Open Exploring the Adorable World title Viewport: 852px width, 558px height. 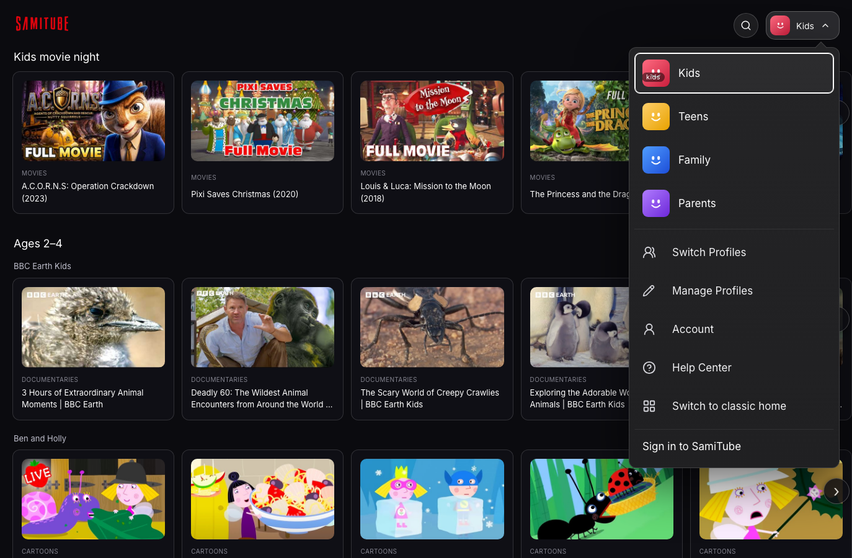580,399
